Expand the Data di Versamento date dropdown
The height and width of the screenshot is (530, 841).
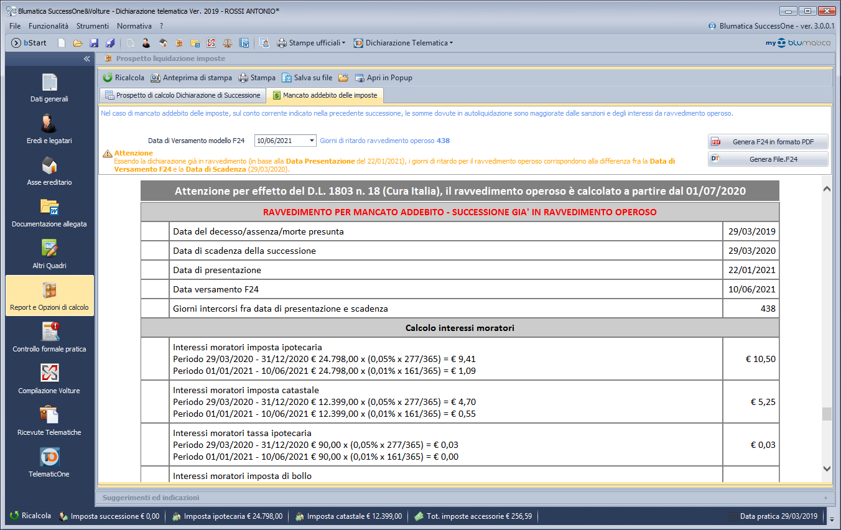pyautogui.click(x=312, y=141)
